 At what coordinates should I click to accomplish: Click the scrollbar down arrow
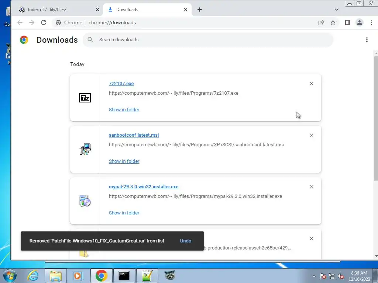[376, 256]
